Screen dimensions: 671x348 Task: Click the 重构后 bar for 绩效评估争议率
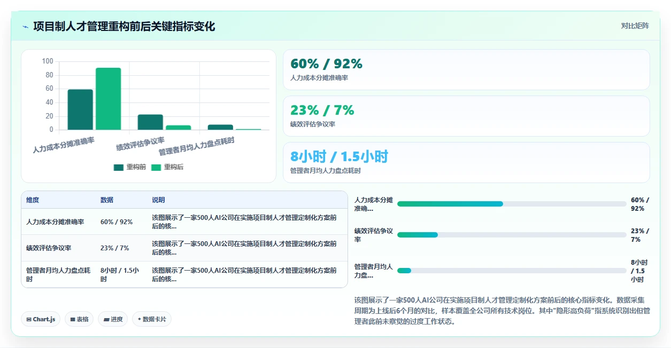[x=178, y=128]
